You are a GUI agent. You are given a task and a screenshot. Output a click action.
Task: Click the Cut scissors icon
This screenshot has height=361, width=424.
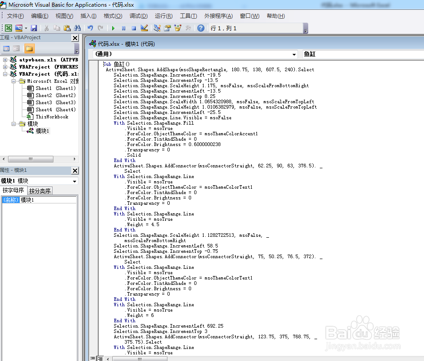point(46,28)
